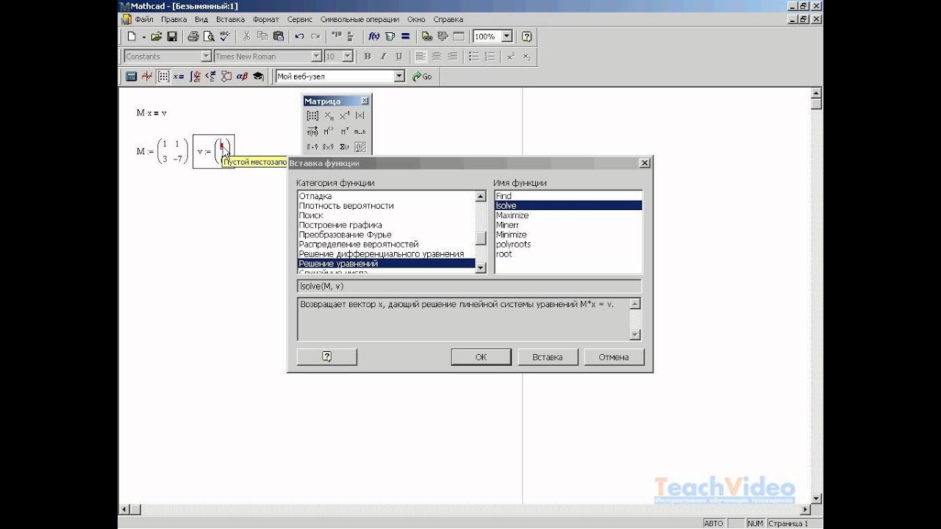Click OK in the Вставка функции dialog
This screenshot has width=941, height=529.
click(x=481, y=357)
